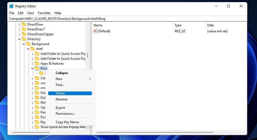The width and height of the screenshot is (257, 140).
Task: Select the Bing key label
Action: point(44,68)
